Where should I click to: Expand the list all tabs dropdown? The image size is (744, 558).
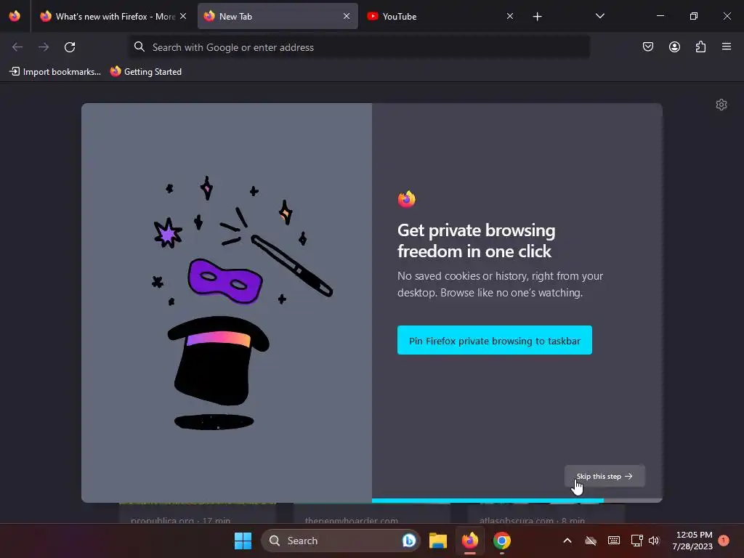pyautogui.click(x=599, y=16)
